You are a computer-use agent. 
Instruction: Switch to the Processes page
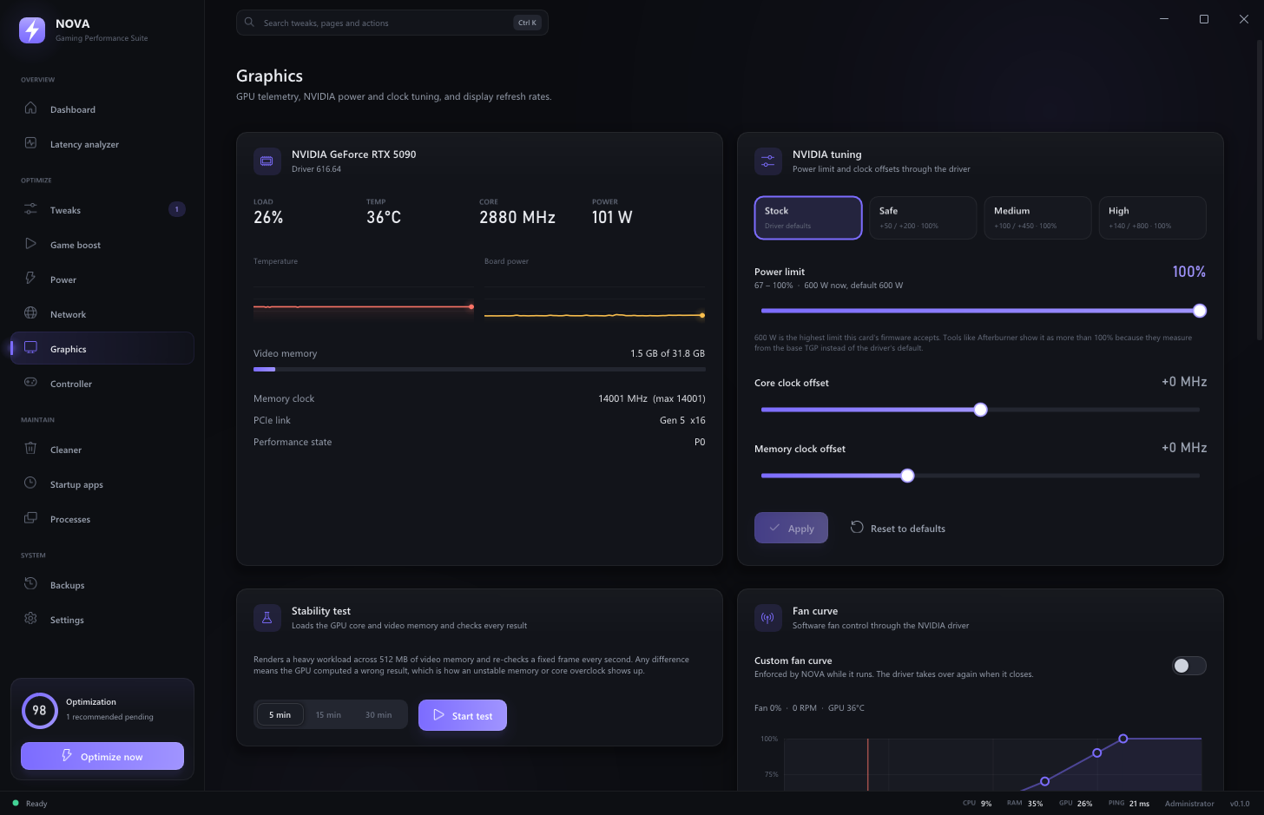pos(102,519)
